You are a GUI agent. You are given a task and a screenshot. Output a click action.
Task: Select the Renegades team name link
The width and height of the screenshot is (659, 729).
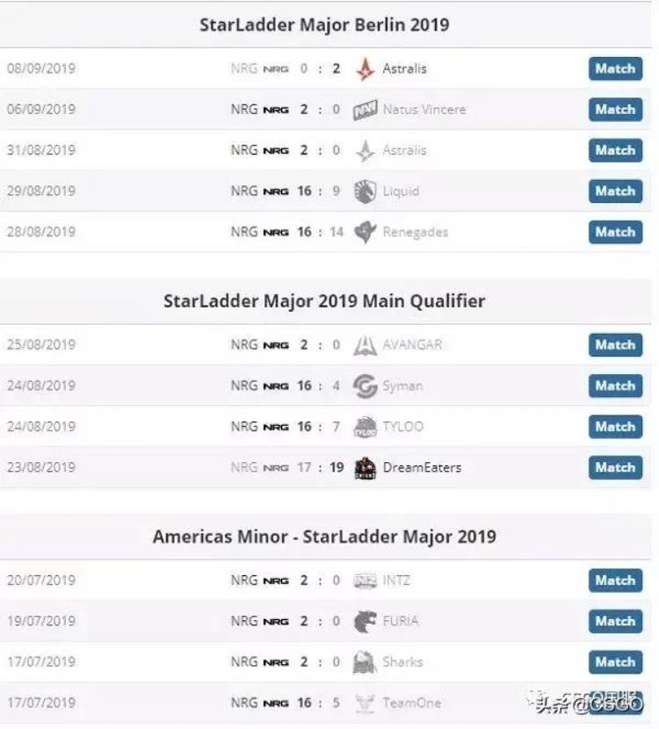point(416,232)
